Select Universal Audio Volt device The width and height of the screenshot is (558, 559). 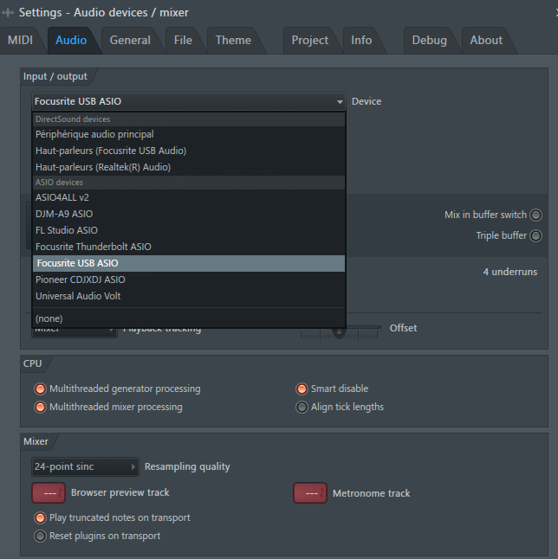point(189,296)
